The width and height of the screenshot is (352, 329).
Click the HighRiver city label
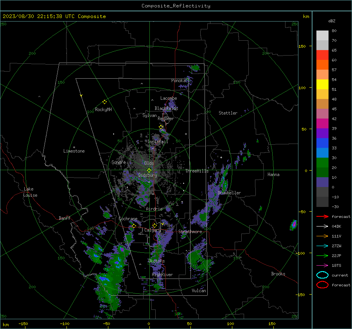click(162, 275)
